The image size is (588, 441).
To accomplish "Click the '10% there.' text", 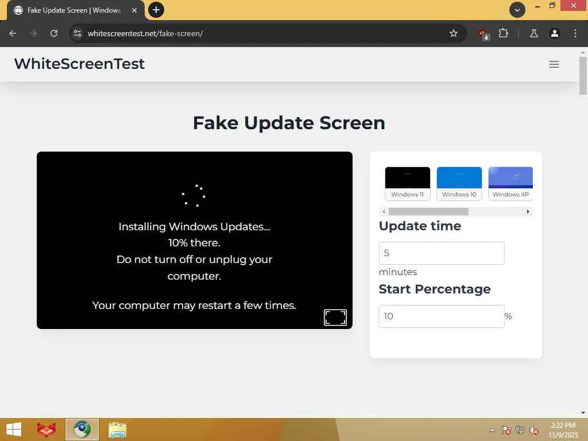I will tap(194, 243).
